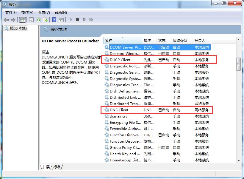Navigate forward with the right arrow

click(12, 20)
